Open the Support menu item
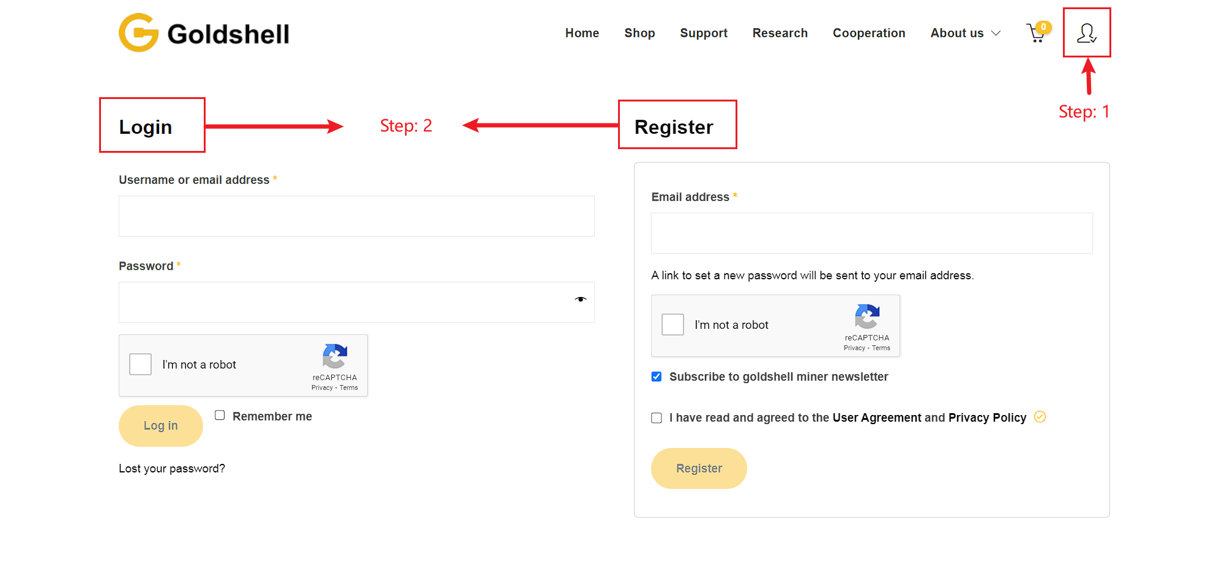Screen dimensions: 1211x569 [x=704, y=33]
